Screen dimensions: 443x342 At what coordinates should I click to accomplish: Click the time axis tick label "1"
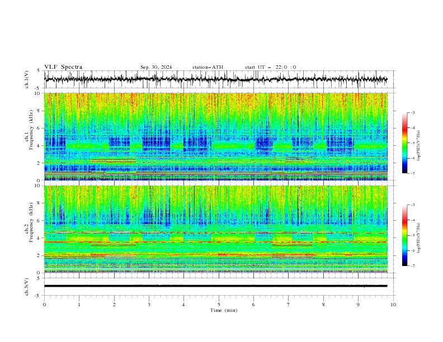coord(79,305)
